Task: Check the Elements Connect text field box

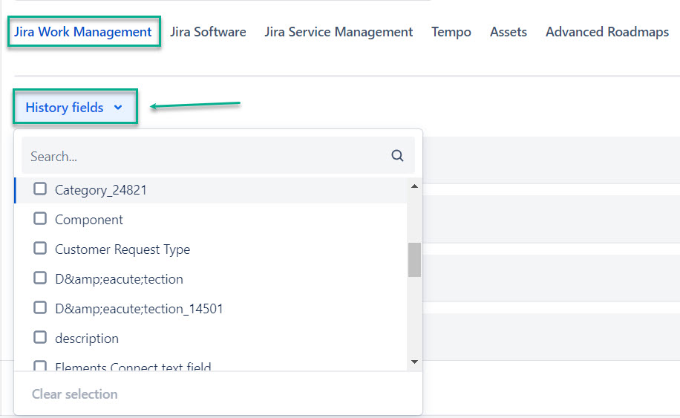Action: [40, 367]
